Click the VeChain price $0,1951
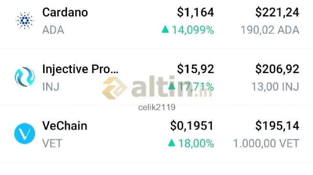The image size is (313, 175). (192, 126)
